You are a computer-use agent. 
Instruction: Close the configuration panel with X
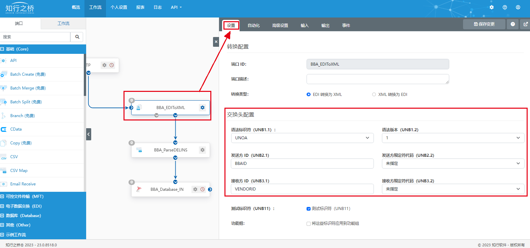click(x=216, y=42)
